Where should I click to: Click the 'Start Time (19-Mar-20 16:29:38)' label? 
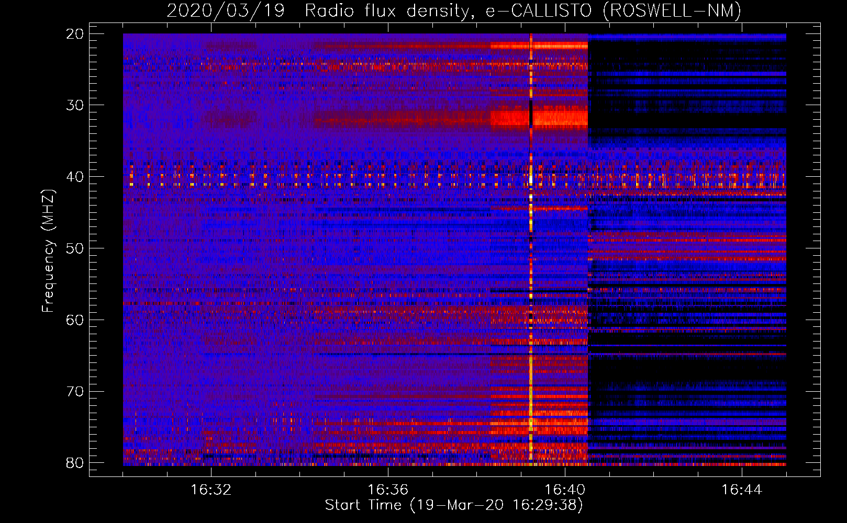(x=454, y=505)
